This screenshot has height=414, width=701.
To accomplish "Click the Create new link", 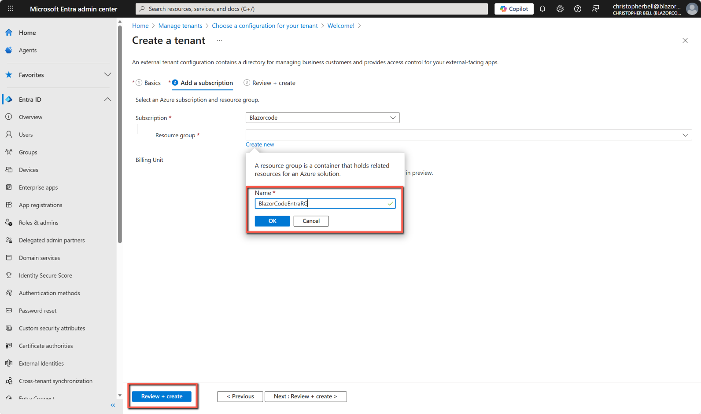I will 260,145.
